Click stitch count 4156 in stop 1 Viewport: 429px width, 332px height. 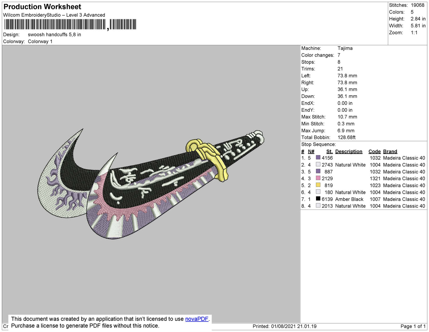327,158
